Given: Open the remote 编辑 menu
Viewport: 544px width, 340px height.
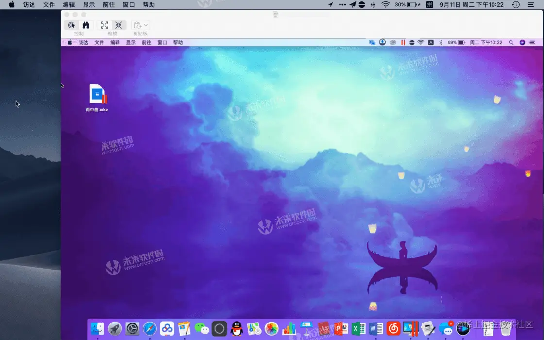Looking at the screenshot, I should tap(115, 42).
